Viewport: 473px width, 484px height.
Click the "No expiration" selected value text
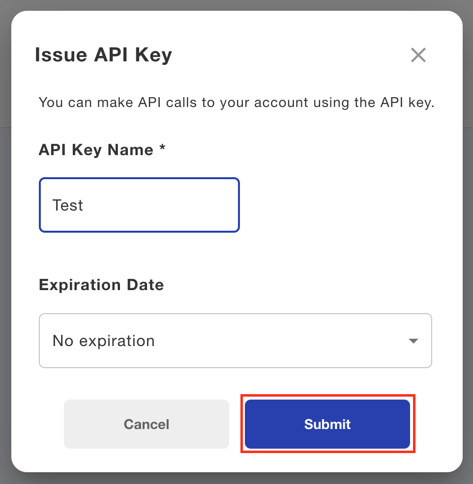click(104, 341)
